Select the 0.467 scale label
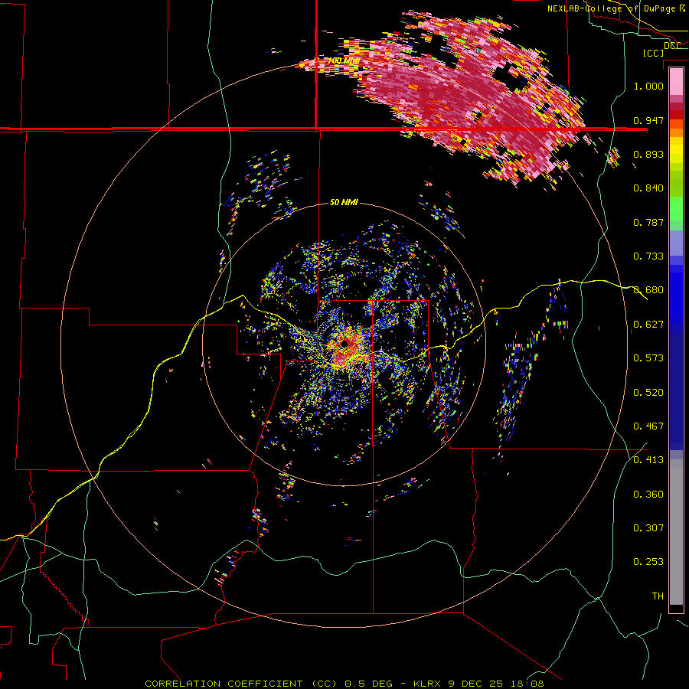This screenshot has width=689, height=689. (x=648, y=426)
